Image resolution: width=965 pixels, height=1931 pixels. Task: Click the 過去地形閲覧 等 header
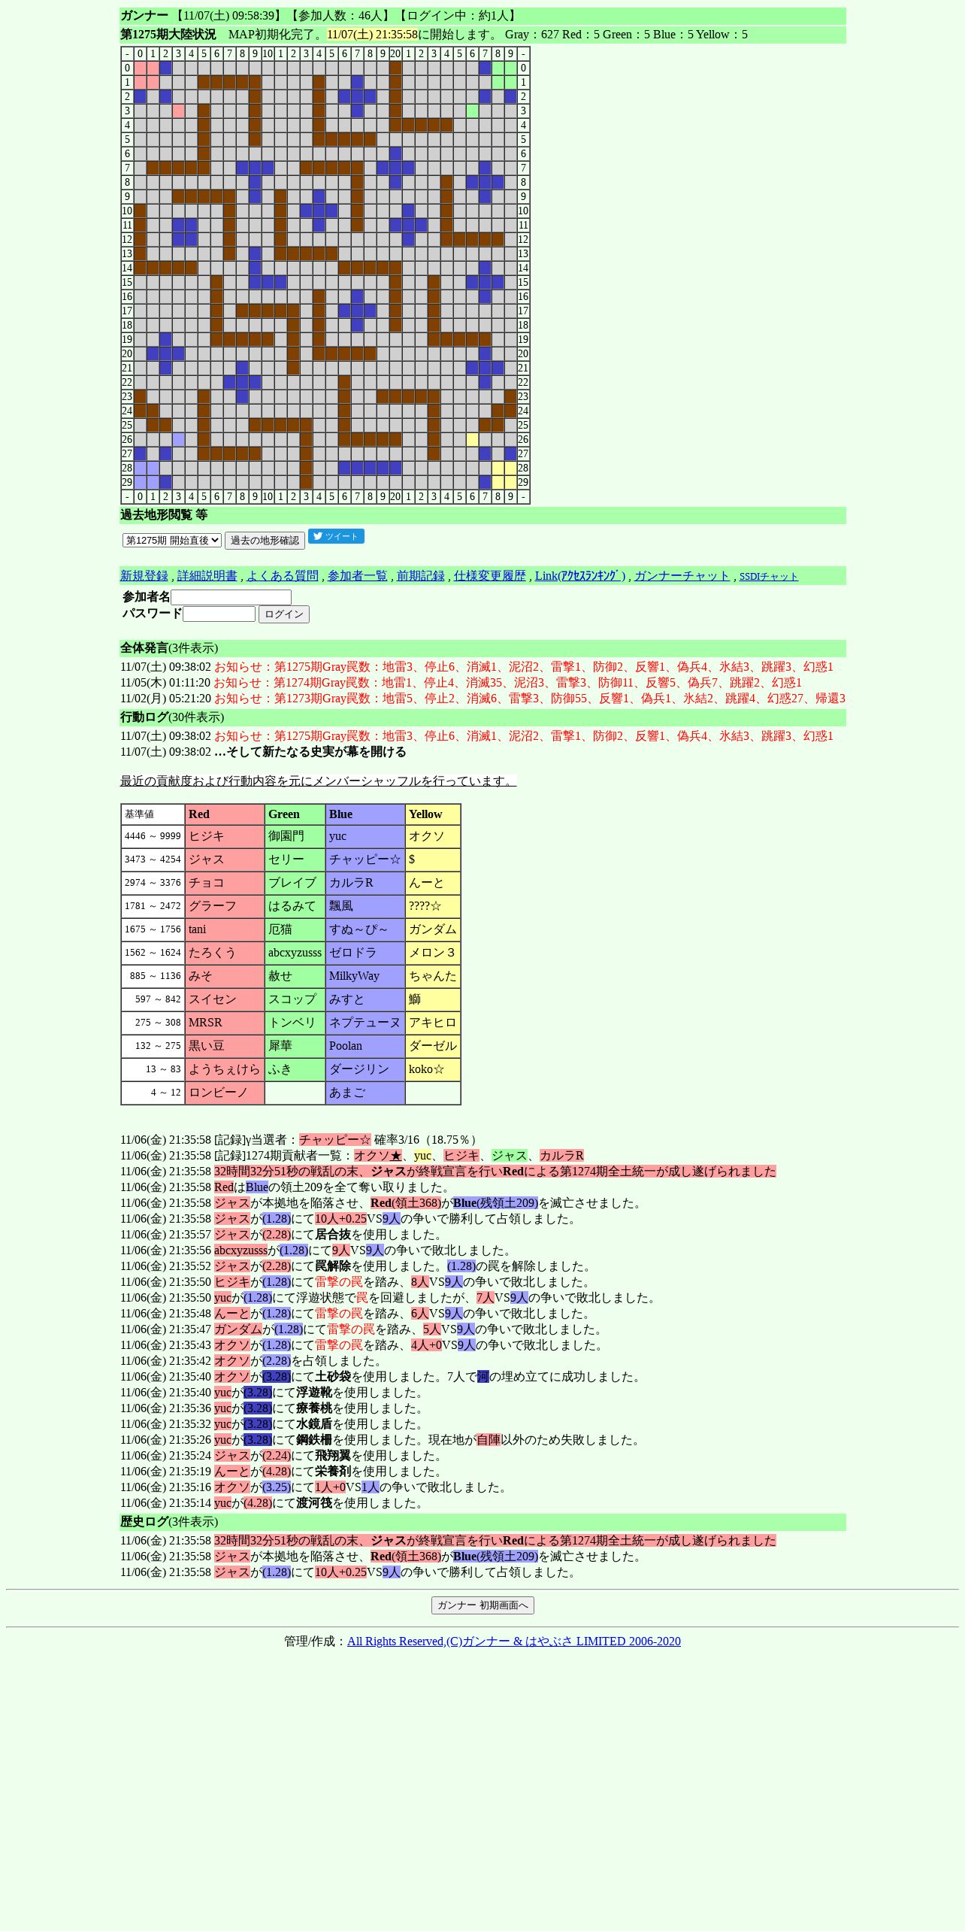coord(482,515)
